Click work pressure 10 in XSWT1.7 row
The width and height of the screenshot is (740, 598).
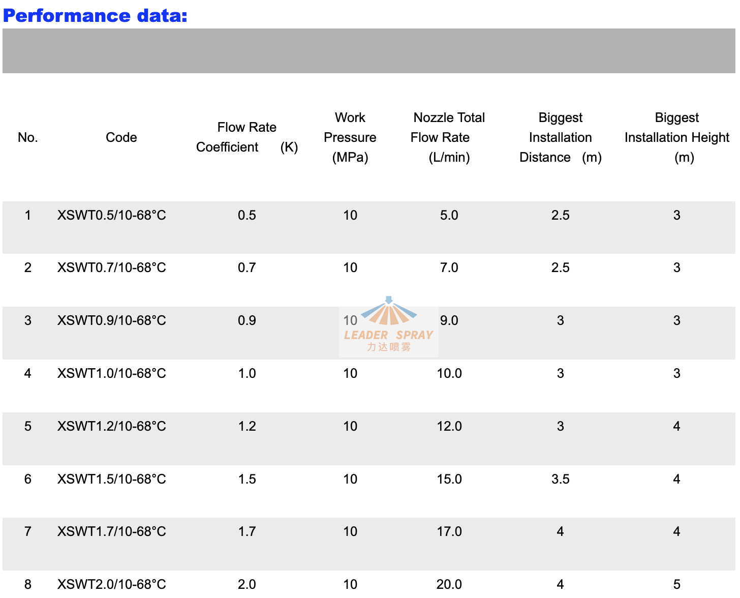click(350, 531)
